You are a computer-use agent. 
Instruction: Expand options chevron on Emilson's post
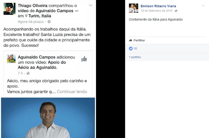coord(203,6)
